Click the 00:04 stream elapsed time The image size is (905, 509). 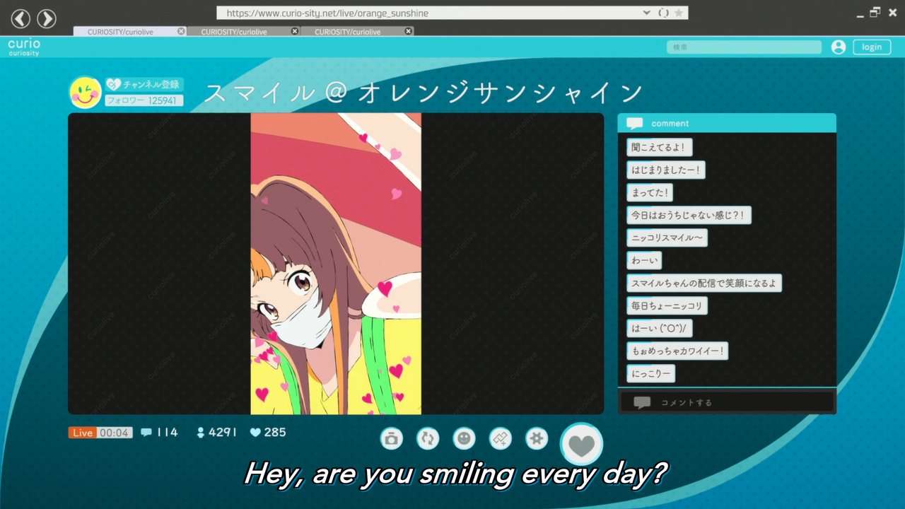click(x=115, y=433)
